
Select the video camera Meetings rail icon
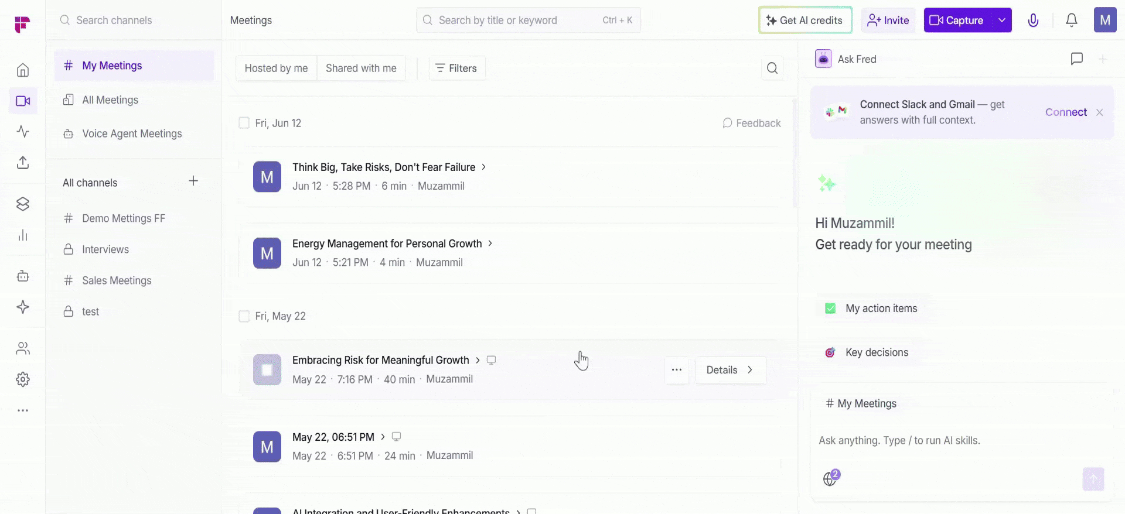[23, 101]
